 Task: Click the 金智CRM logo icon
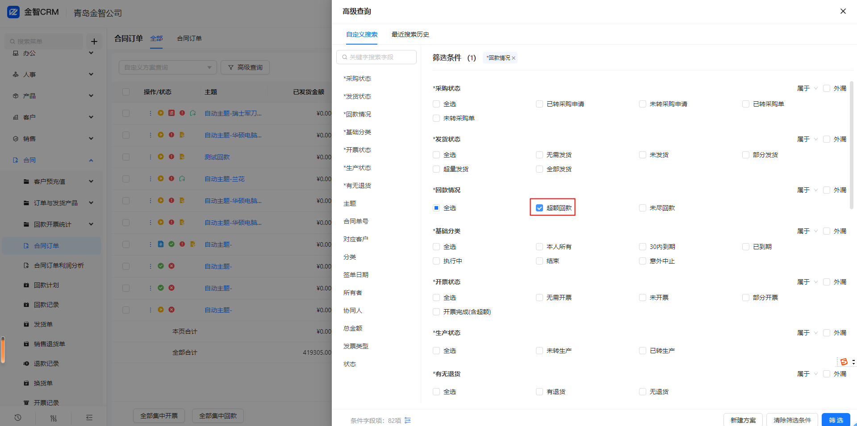tap(13, 12)
